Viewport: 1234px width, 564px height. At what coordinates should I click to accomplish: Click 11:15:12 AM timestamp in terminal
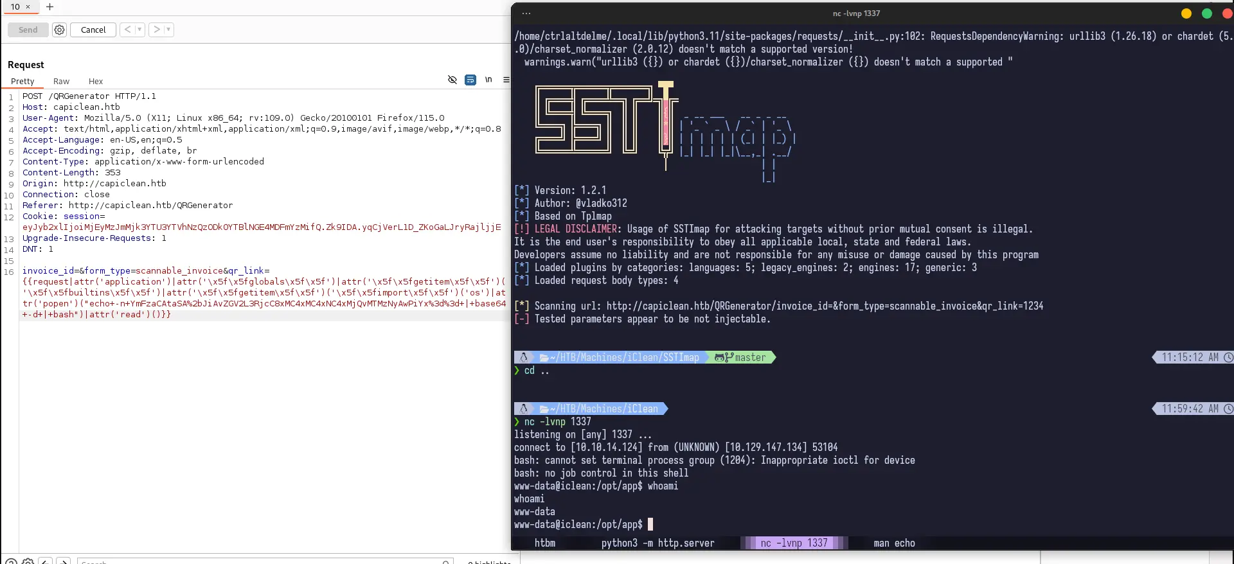point(1190,357)
